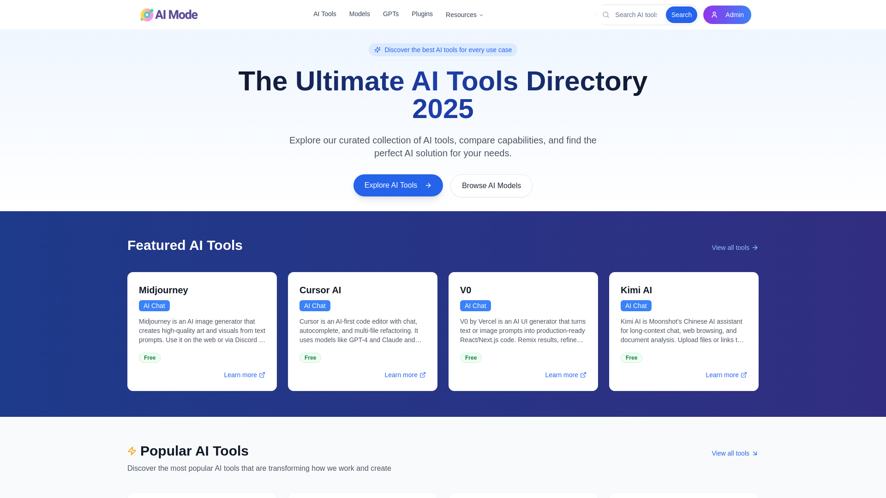This screenshot has height=498, width=886.
Task: Focus the Search AI tools input field
Action: point(636,15)
